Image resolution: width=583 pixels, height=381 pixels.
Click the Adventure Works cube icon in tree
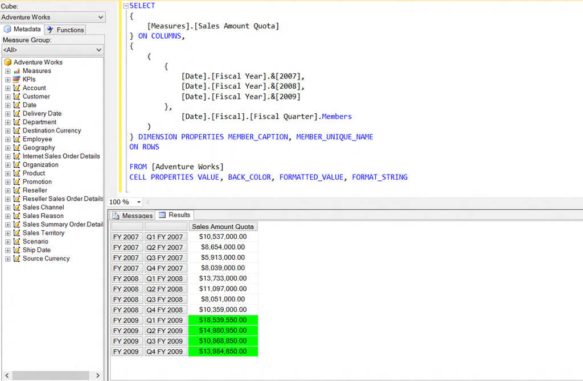click(x=8, y=62)
